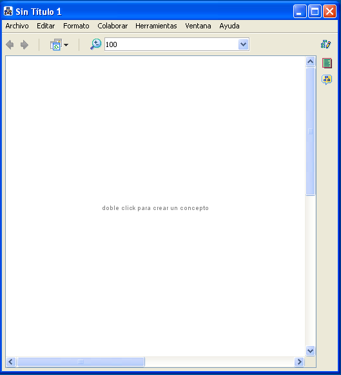
Task: Click the CmapTools icon in title bar
Action: pyautogui.click(x=8, y=11)
